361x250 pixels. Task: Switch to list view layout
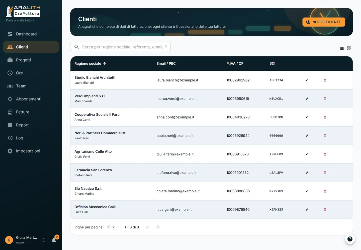342,48
